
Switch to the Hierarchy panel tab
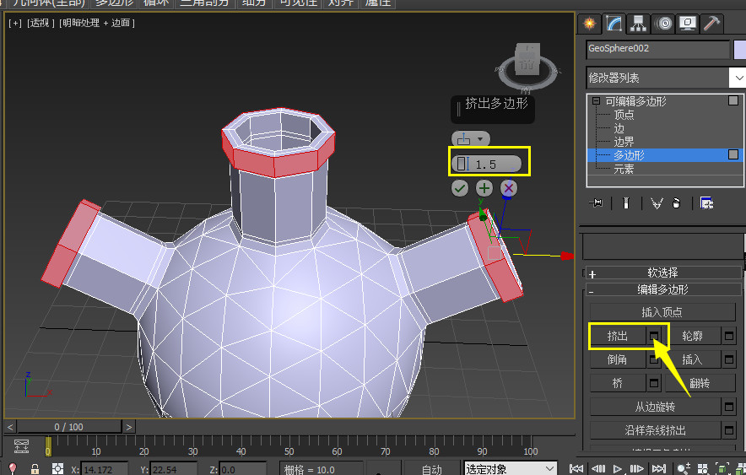click(639, 23)
